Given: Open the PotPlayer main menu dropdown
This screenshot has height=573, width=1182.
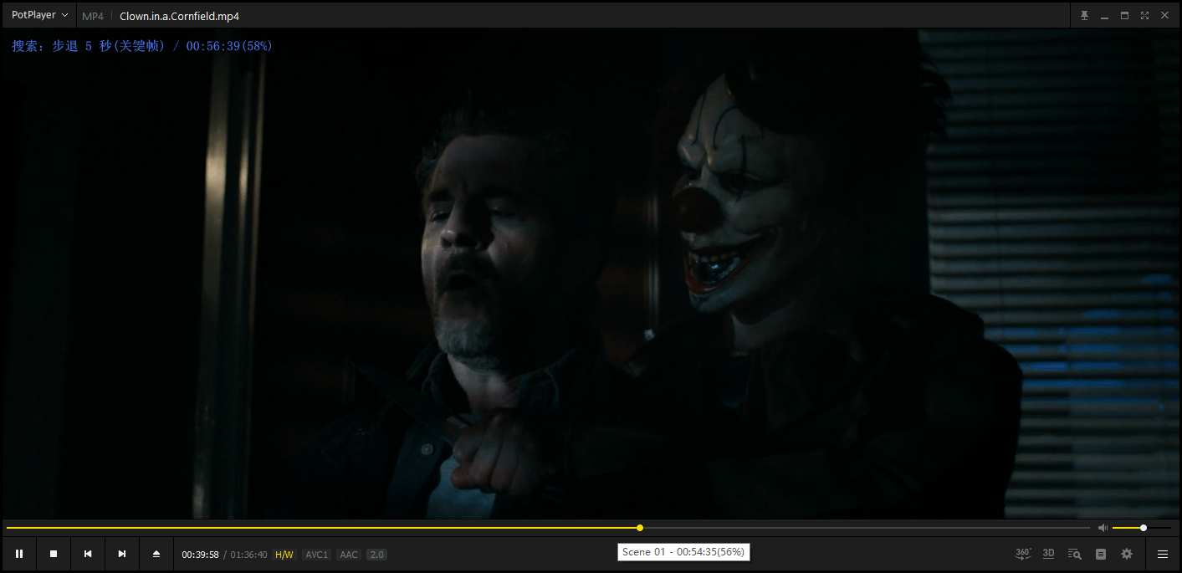Looking at the screenshot, I should tap(39, 15).
